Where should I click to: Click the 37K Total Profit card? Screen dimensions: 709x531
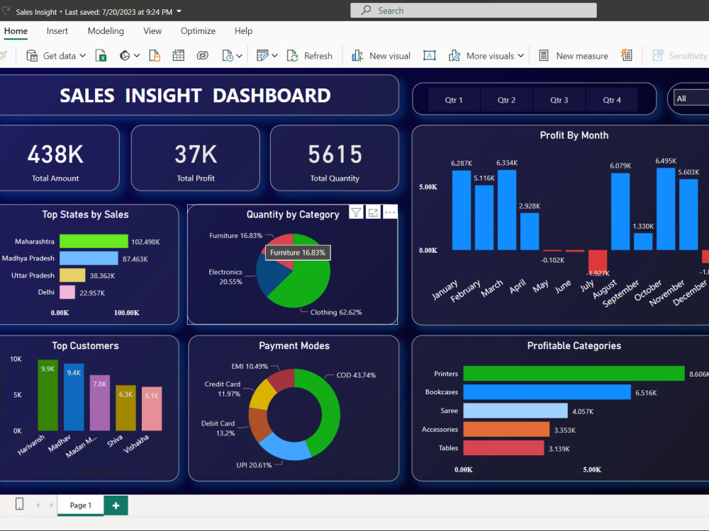point(196,158)
